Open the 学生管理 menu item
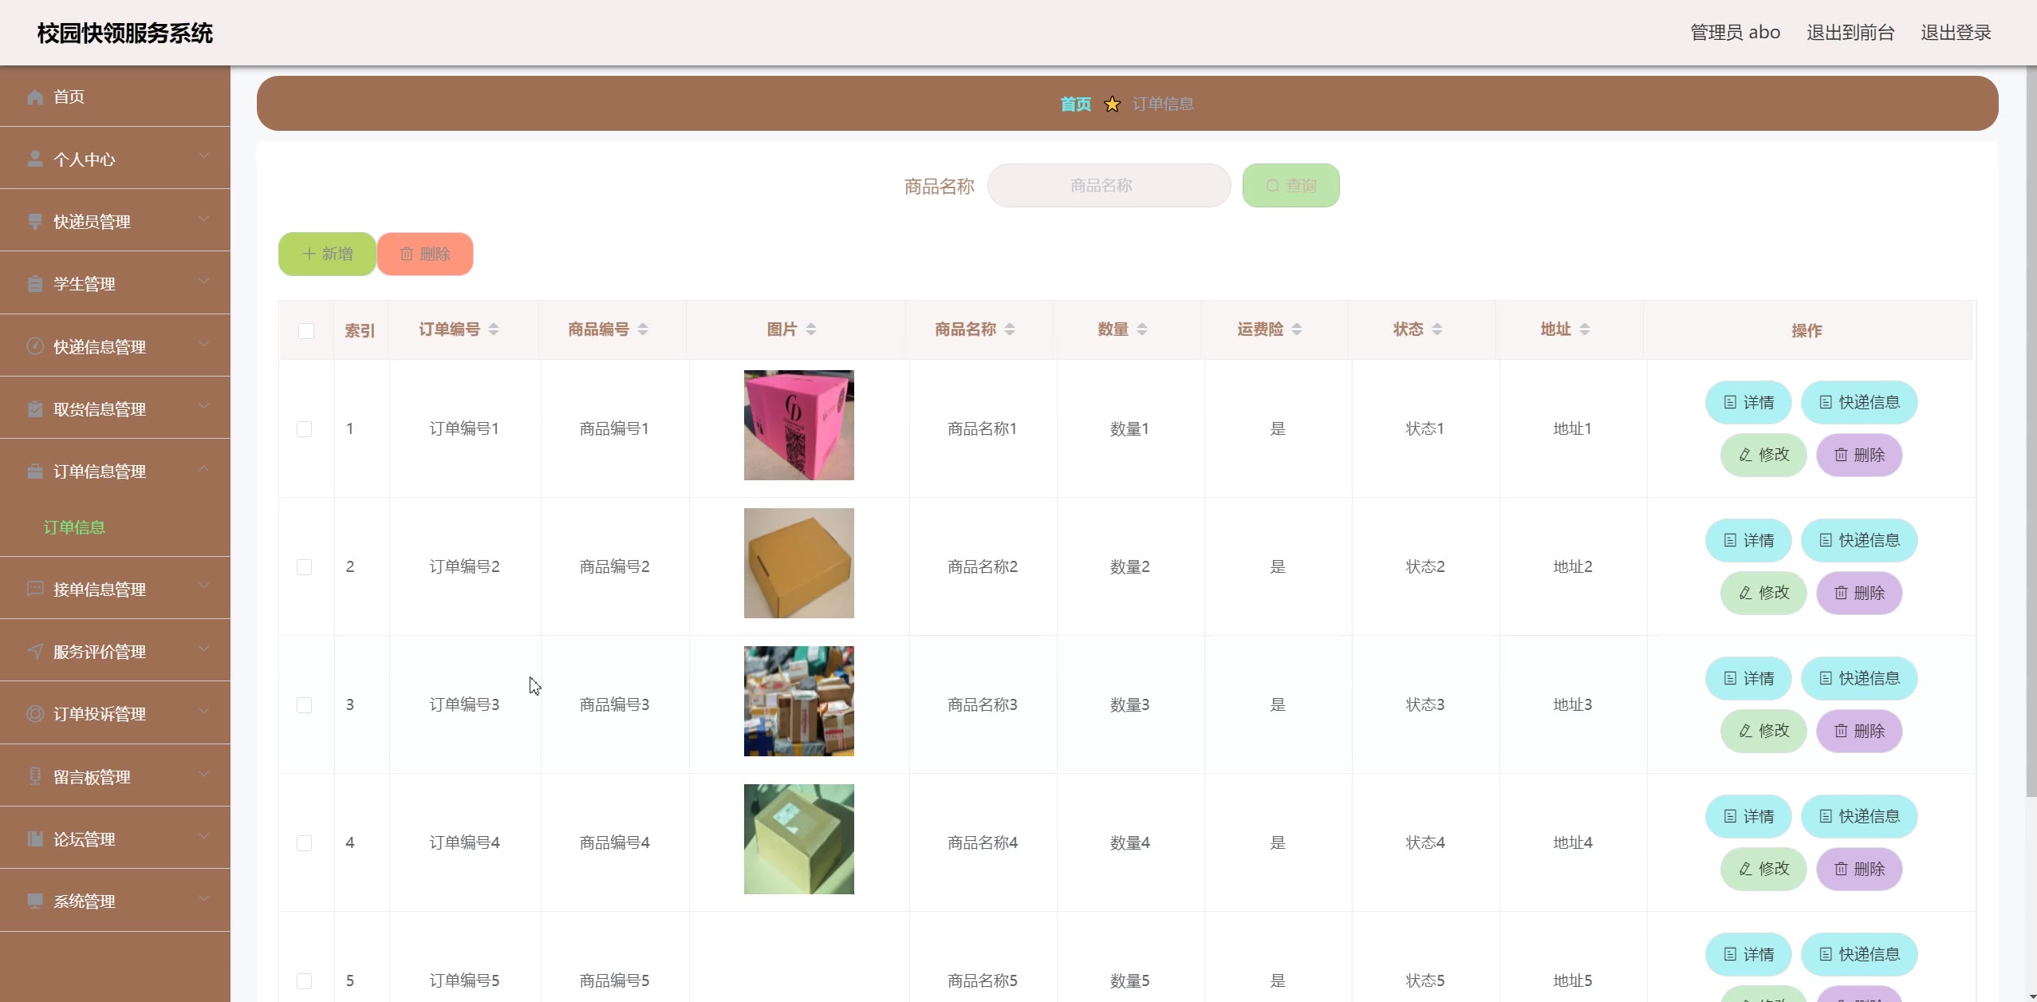 [85, 284]
